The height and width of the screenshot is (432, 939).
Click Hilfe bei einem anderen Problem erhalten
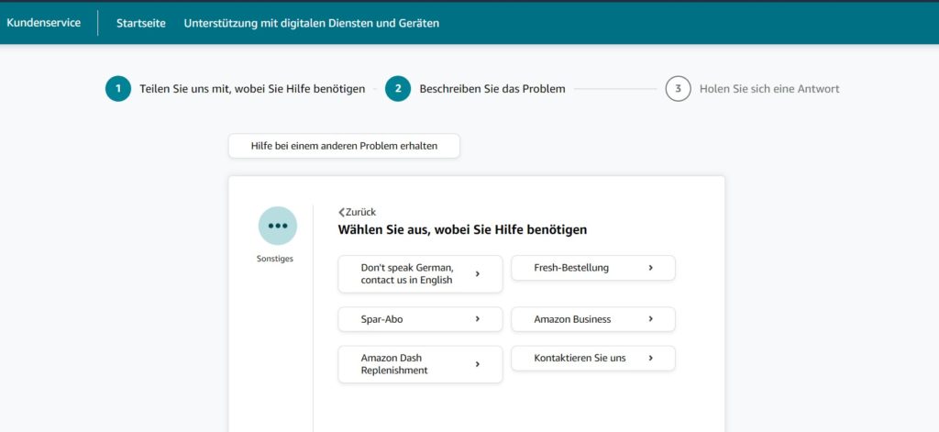(x=345, y=146)
